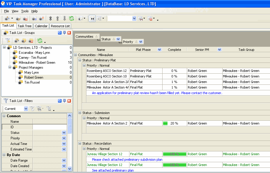Click the green Refresh icon in main toolbar
270x173 pixels.
click(71, 18)
